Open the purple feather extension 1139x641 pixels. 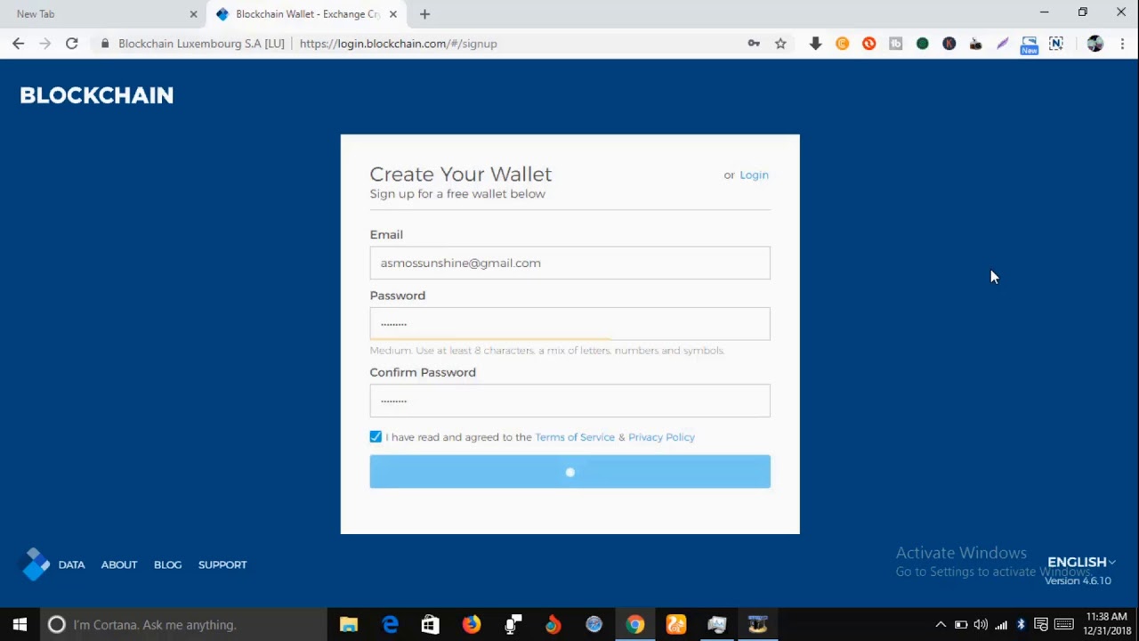pyautogui.click(x=1002, y=43)
